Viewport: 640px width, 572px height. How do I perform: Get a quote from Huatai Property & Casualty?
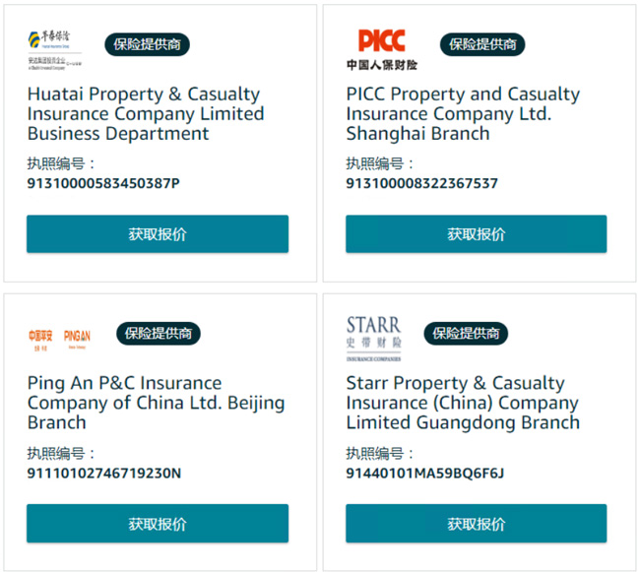pos(158,234)
